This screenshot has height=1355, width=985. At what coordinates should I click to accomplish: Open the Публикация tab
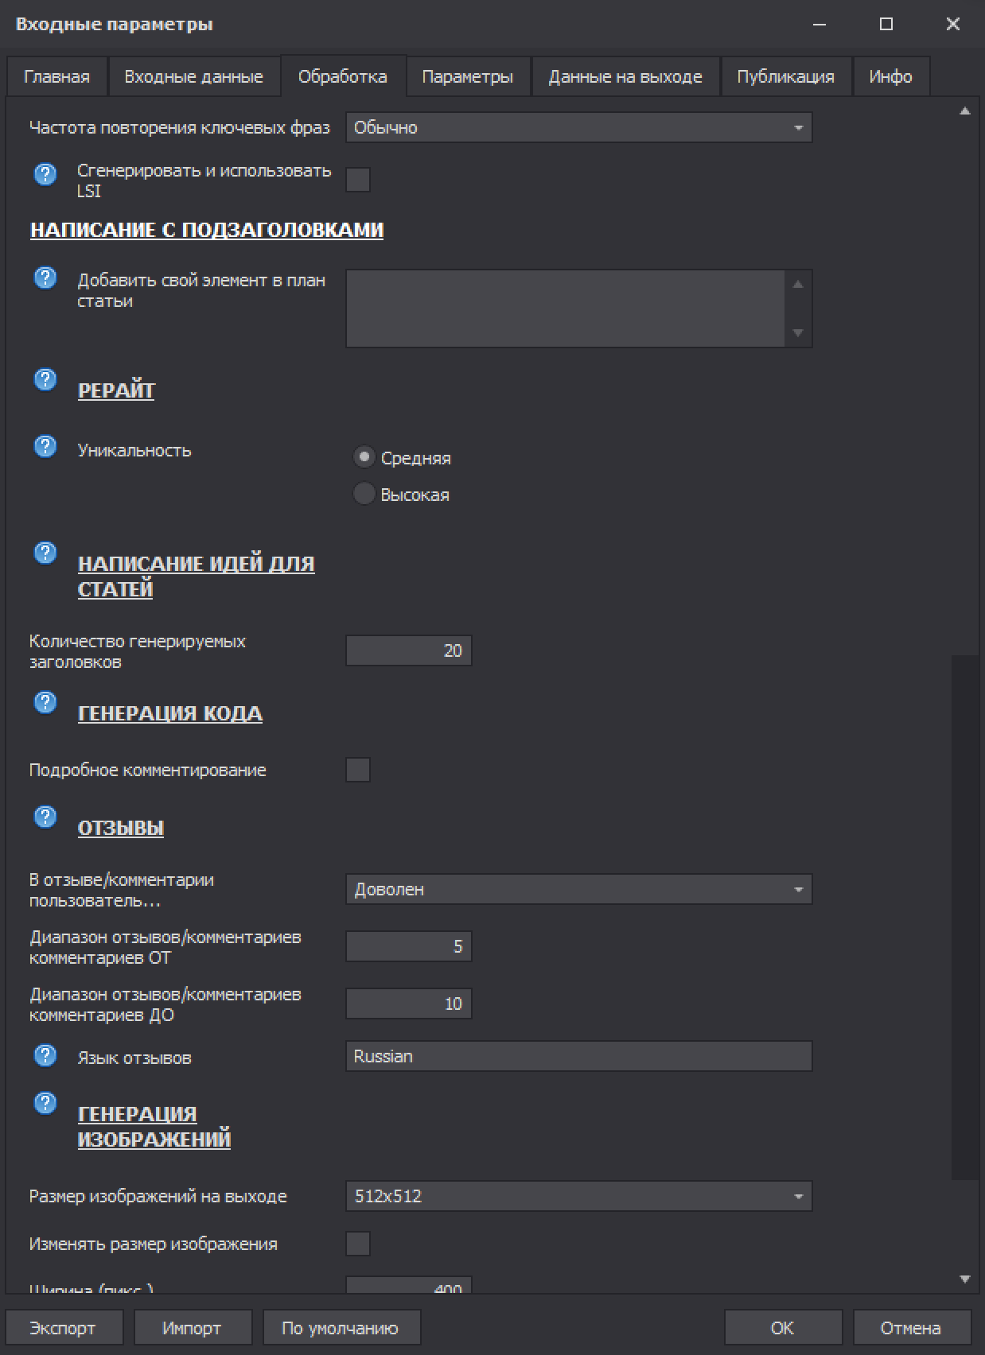point(785,77)
